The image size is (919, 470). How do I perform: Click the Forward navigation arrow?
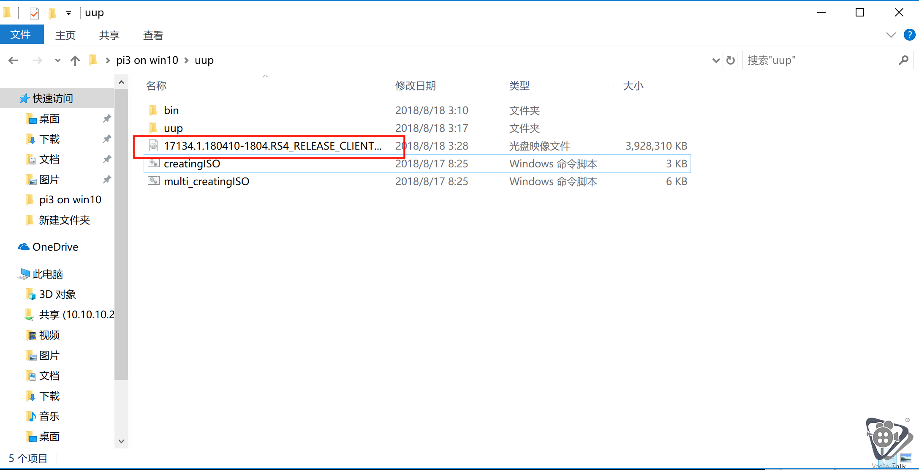click(38, 60)
